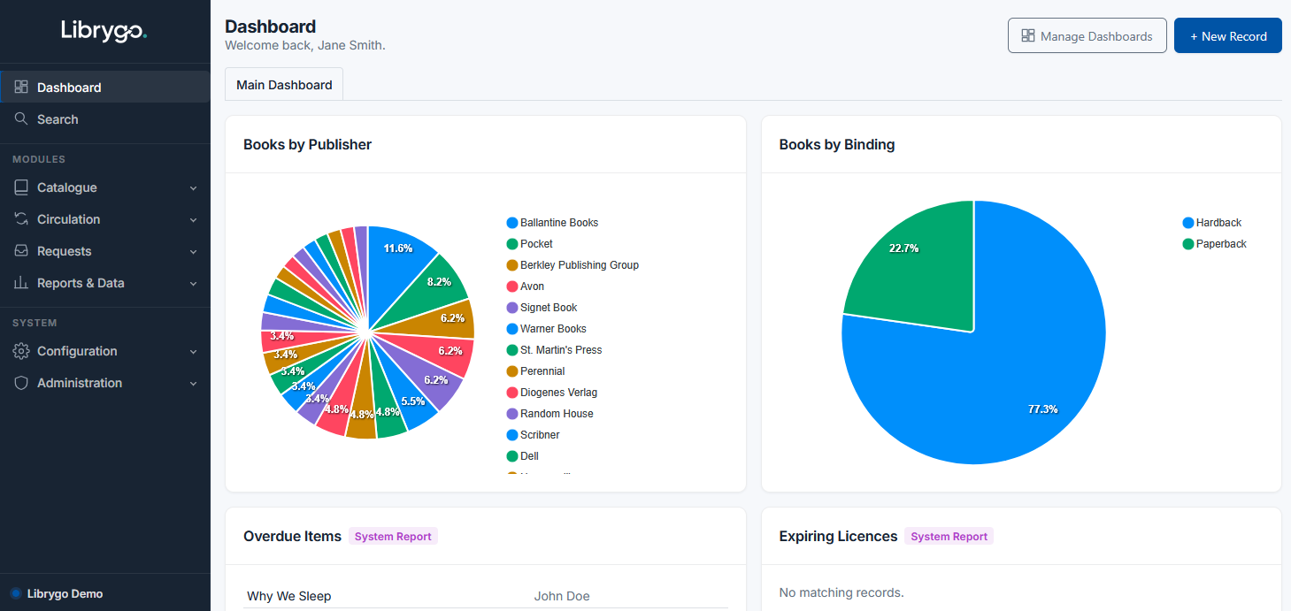Screen dimensions: 1291x611
Task: Click the New Record button
Action: click(x=1228, y=36)
